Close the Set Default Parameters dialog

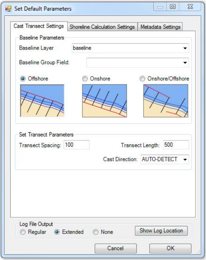click(190, 7)
